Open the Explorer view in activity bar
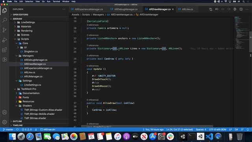 tap(4, 11)
